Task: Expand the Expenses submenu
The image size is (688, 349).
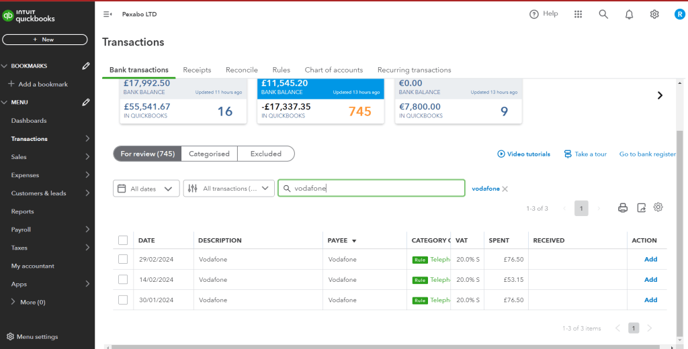Action: tap(87, 175)
